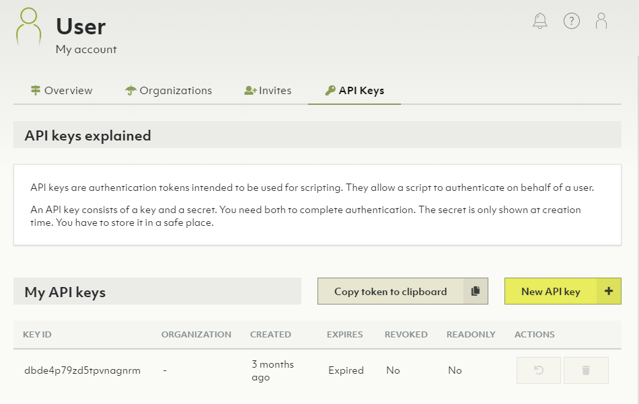The height and width of the screenshot is (404, 639).
Task: Click the CREATED column header
Action: [270, 334]
